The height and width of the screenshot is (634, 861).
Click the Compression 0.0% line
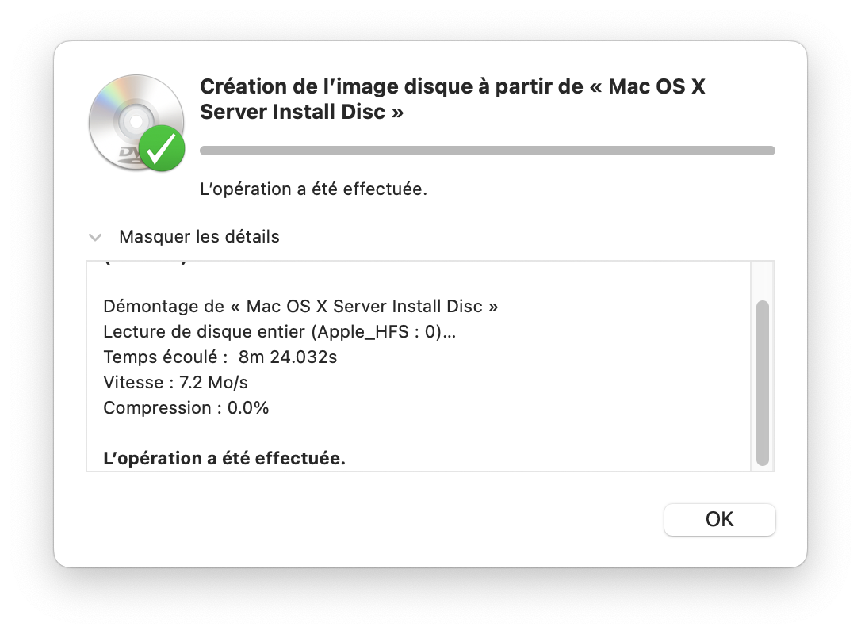(186, 408)
